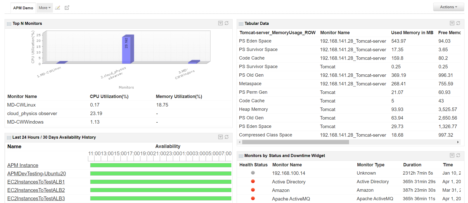Click the Tabular Data drag handle icon
This screenshot has height=203, width=468.
[x=241, y=24]
